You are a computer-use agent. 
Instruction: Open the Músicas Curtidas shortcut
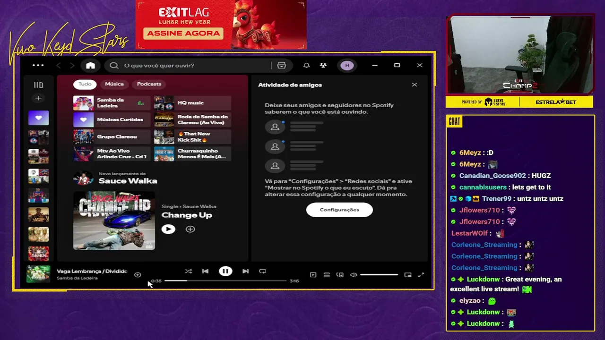[x=112, y=120]
